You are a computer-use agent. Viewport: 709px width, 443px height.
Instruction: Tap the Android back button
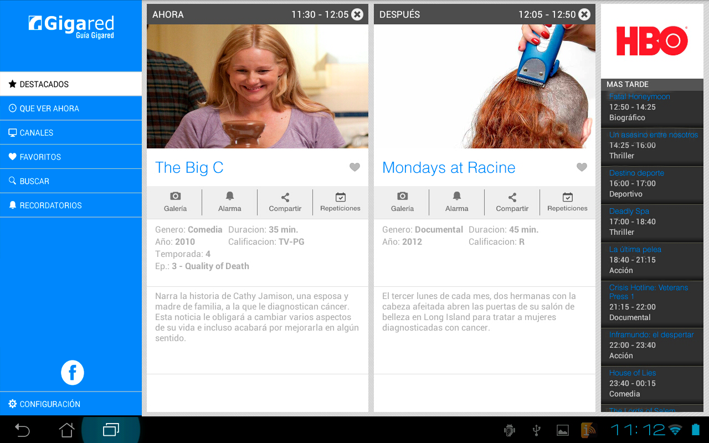[x=22, y=430]
